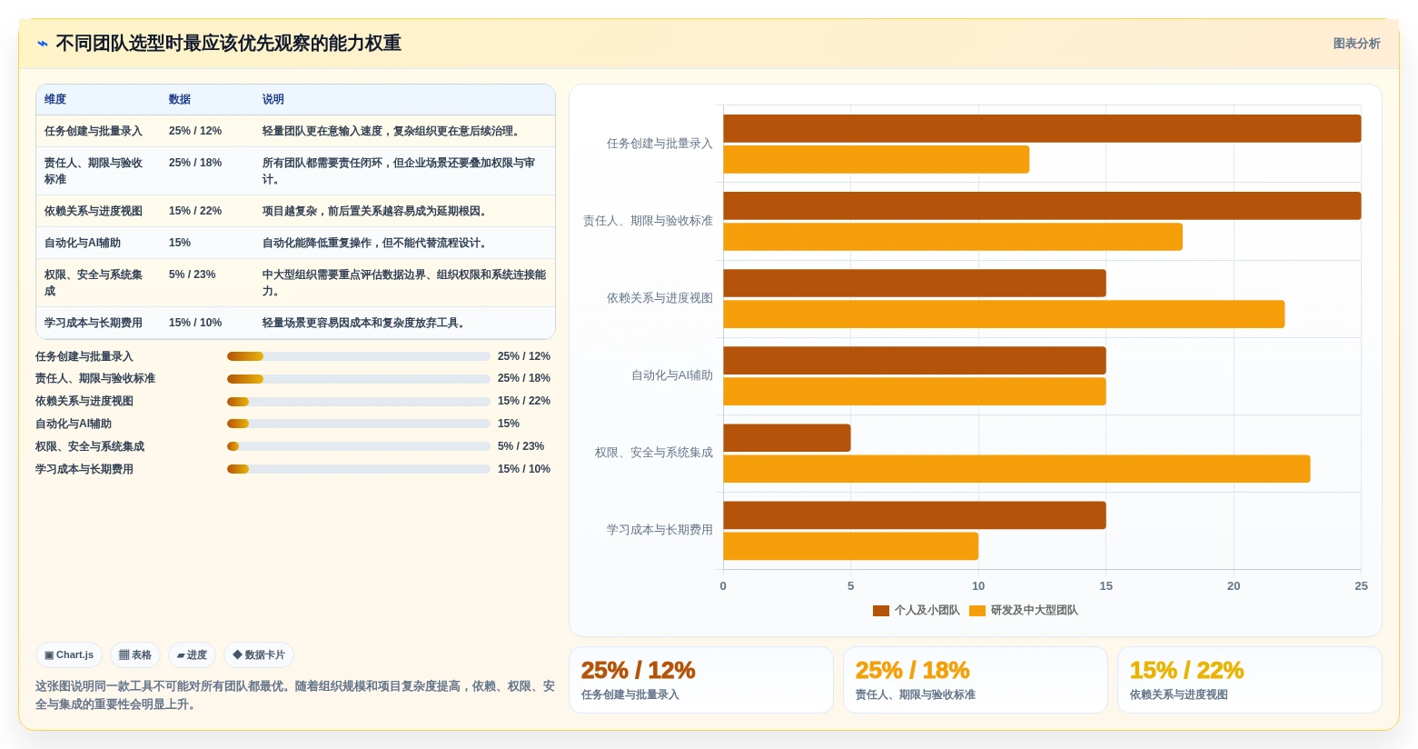The height and width of the screenshot is (749, 1418).
Task: Click dark bar for 任务创建与批量录入 in chart
Action: [x=1042, y=128]
